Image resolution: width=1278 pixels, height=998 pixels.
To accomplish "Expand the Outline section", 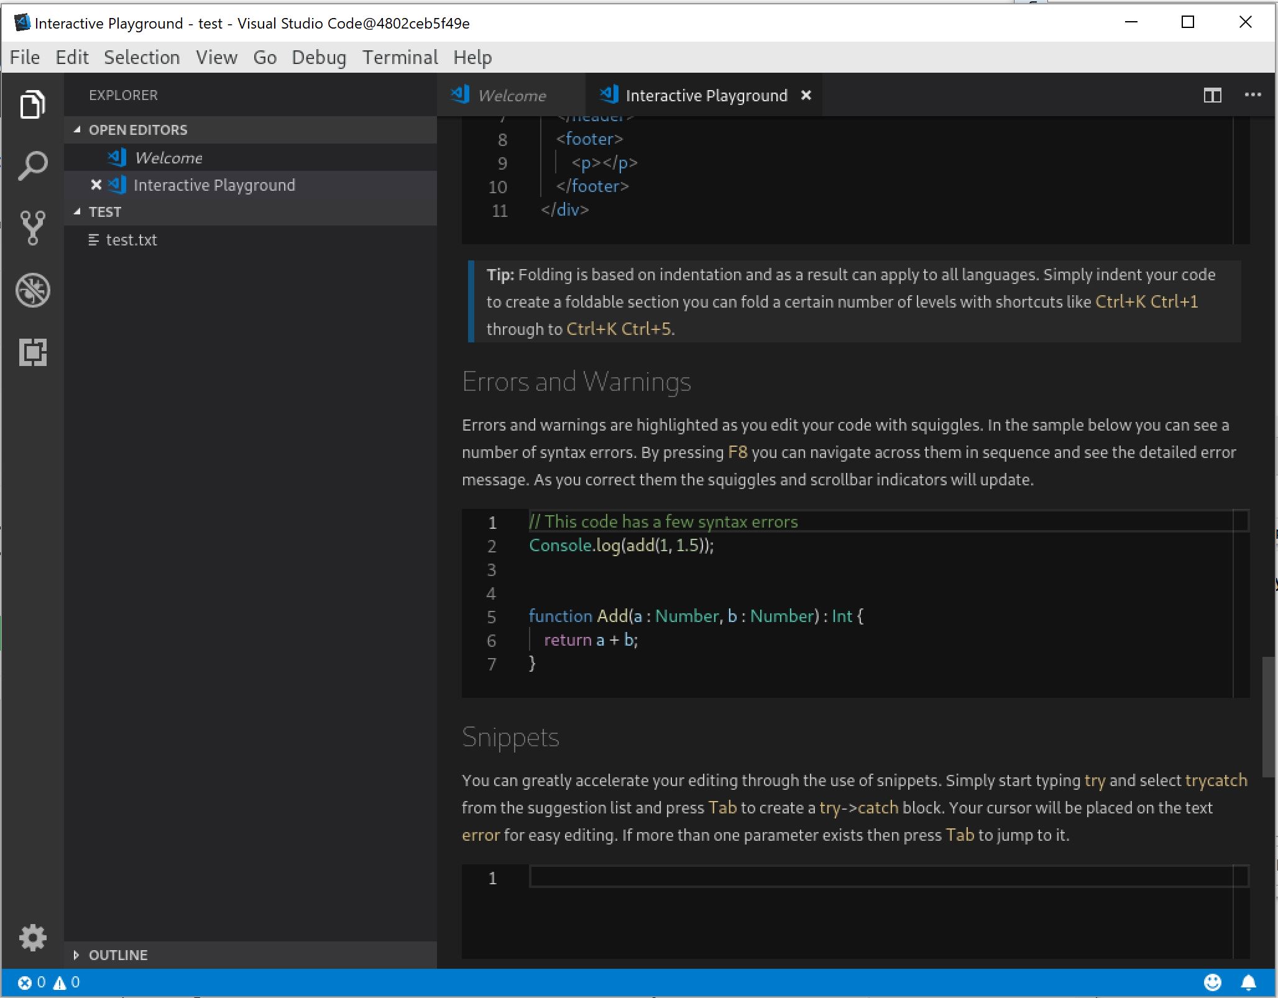I will tap(117, 955).
